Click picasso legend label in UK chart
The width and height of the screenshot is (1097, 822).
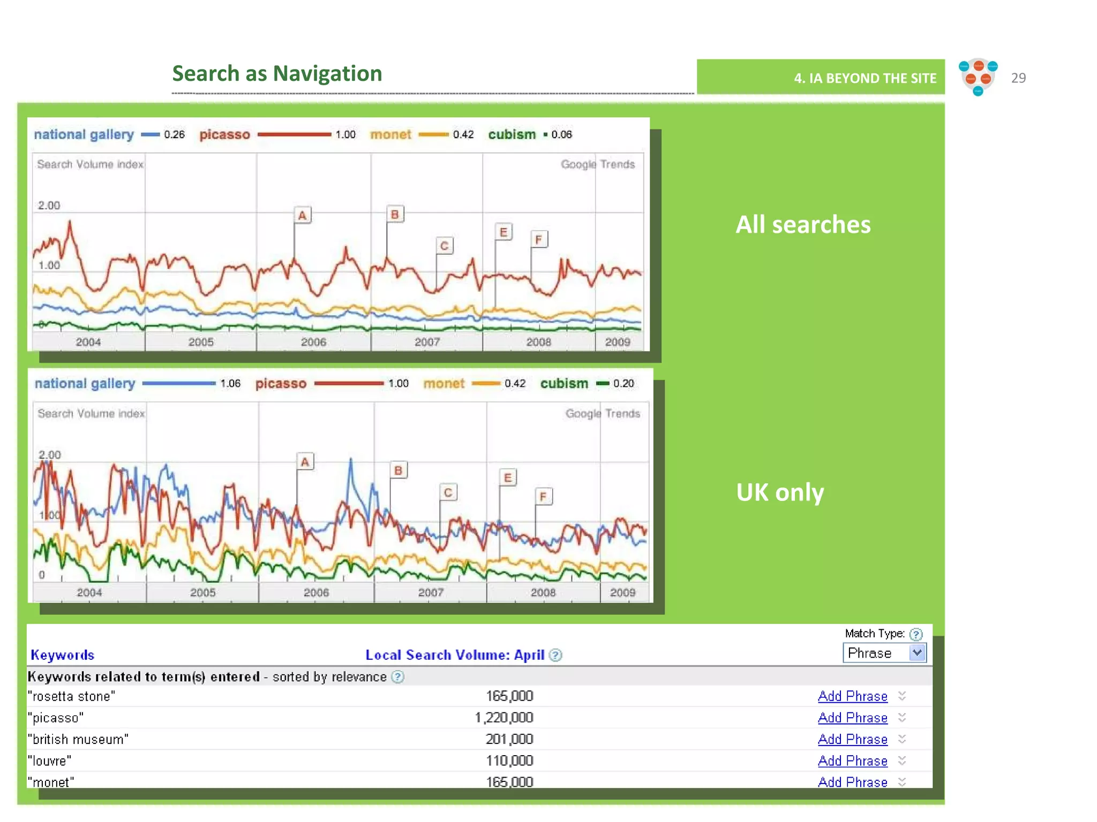281,384
